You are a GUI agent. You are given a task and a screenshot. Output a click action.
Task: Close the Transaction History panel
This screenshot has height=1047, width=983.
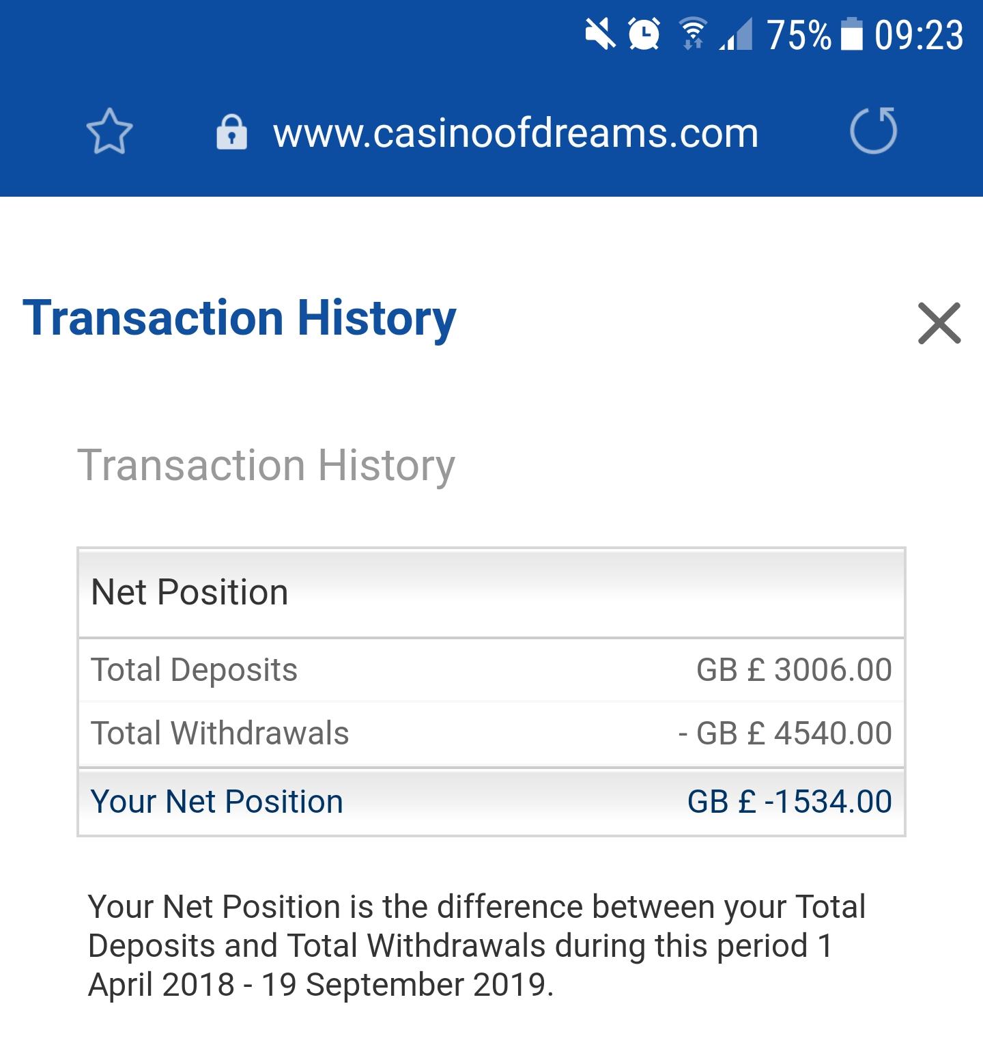(x=939, y=322)
